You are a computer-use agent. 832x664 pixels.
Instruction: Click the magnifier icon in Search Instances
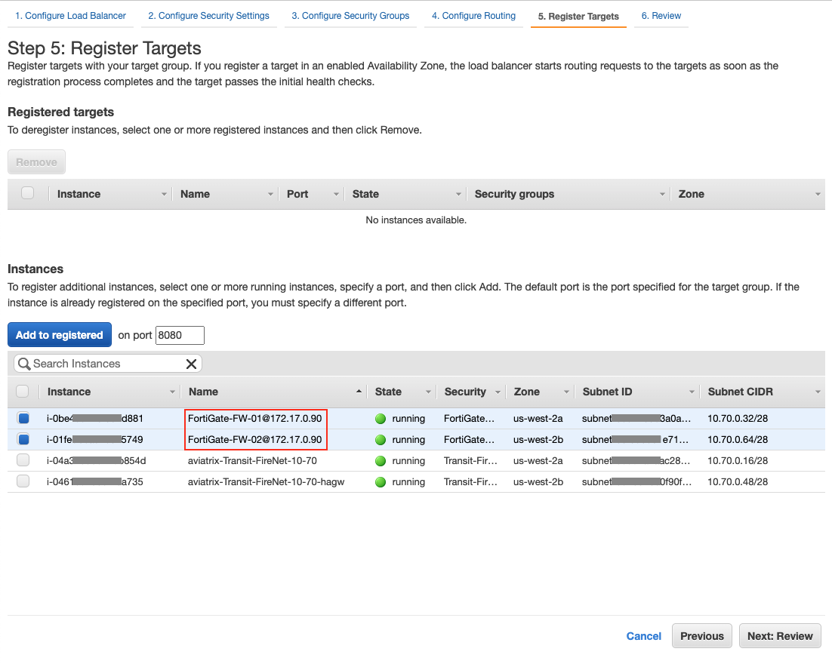point(24,364)
